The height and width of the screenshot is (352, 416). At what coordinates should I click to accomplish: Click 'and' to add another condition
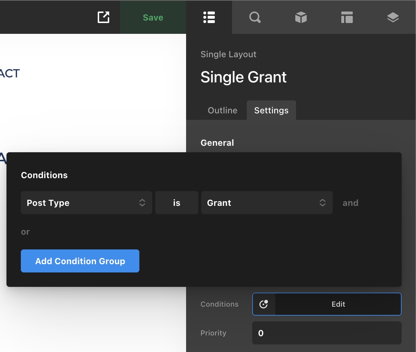[x=350, y=203]
